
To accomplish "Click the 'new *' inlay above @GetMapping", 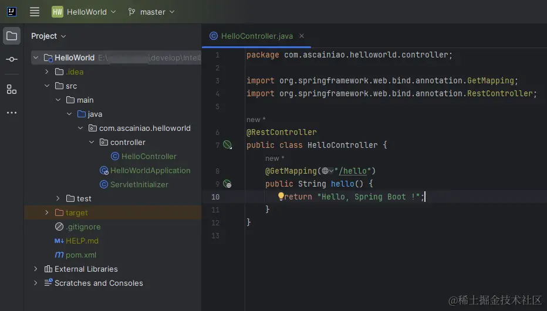I will click(x=275, y=158).
